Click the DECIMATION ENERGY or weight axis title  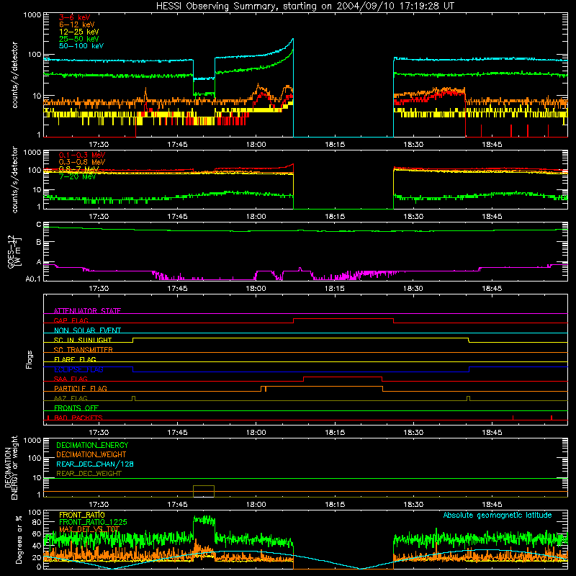click(x=11, y=467)
